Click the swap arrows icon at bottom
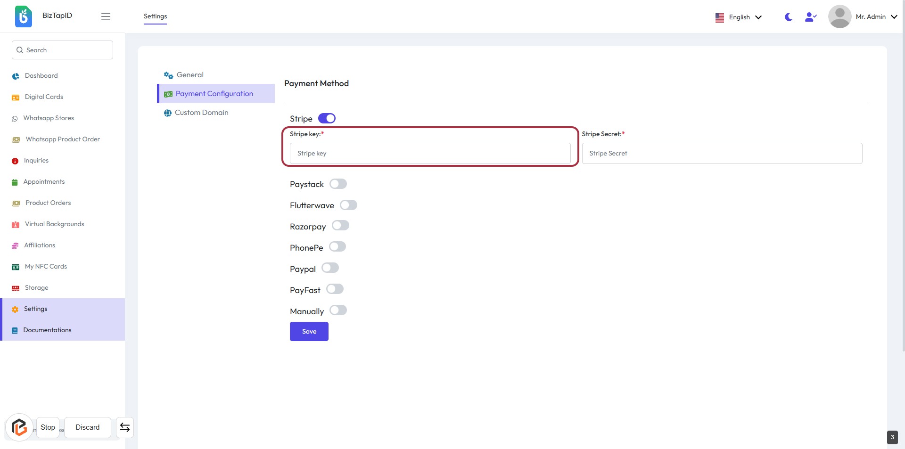 tap(125, 427)
